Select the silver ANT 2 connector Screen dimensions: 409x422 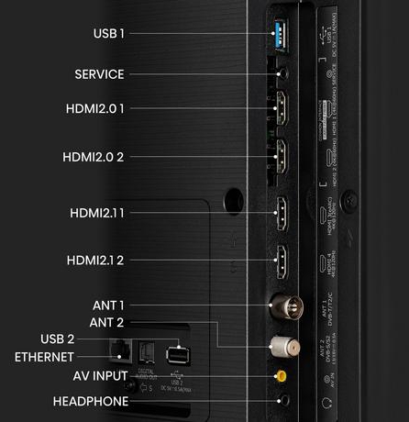point(285,347)
